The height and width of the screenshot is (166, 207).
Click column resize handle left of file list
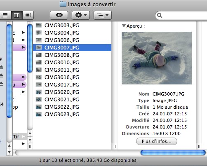click(30, 147)
